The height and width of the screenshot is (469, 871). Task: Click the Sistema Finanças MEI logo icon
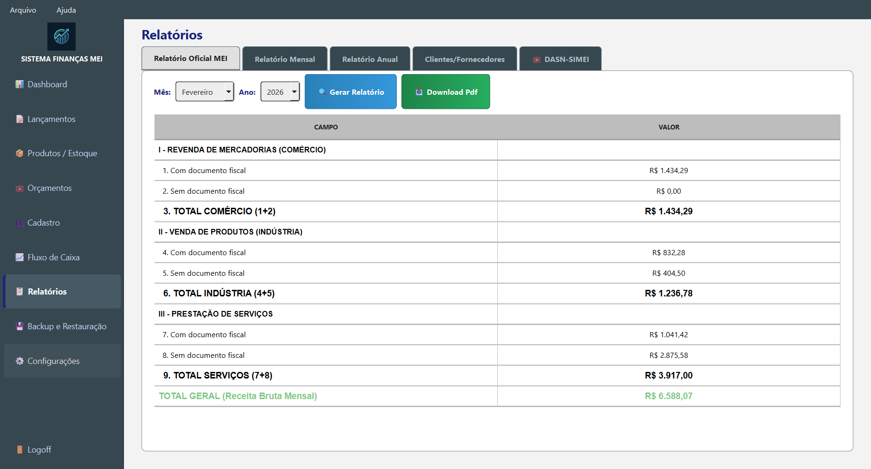62,37
